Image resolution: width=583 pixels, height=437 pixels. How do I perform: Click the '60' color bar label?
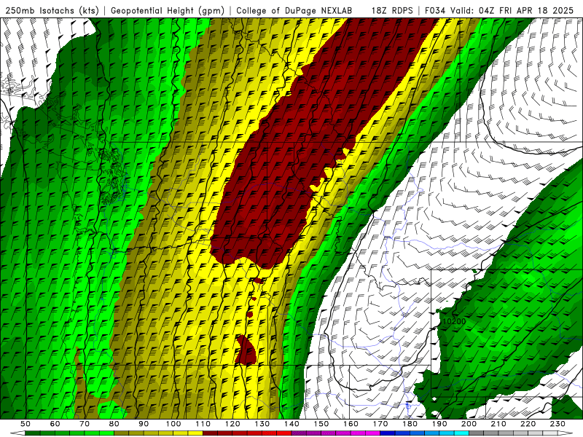click(55, 424)
